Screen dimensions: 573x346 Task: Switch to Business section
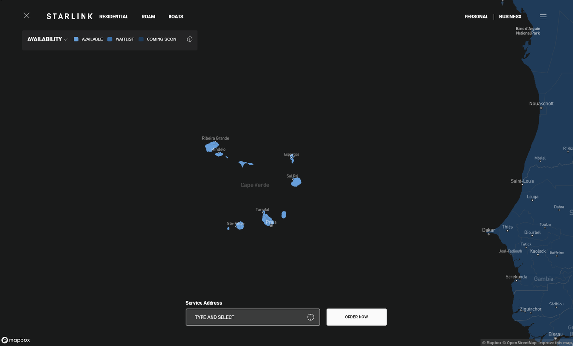click(x=510, y=17)
